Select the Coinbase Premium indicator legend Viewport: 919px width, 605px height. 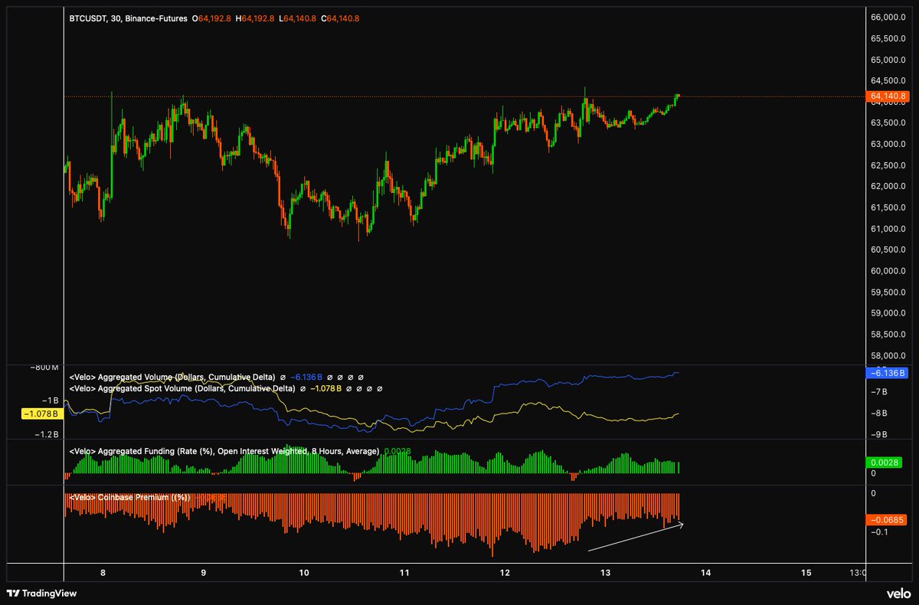[x=129, y=498]
